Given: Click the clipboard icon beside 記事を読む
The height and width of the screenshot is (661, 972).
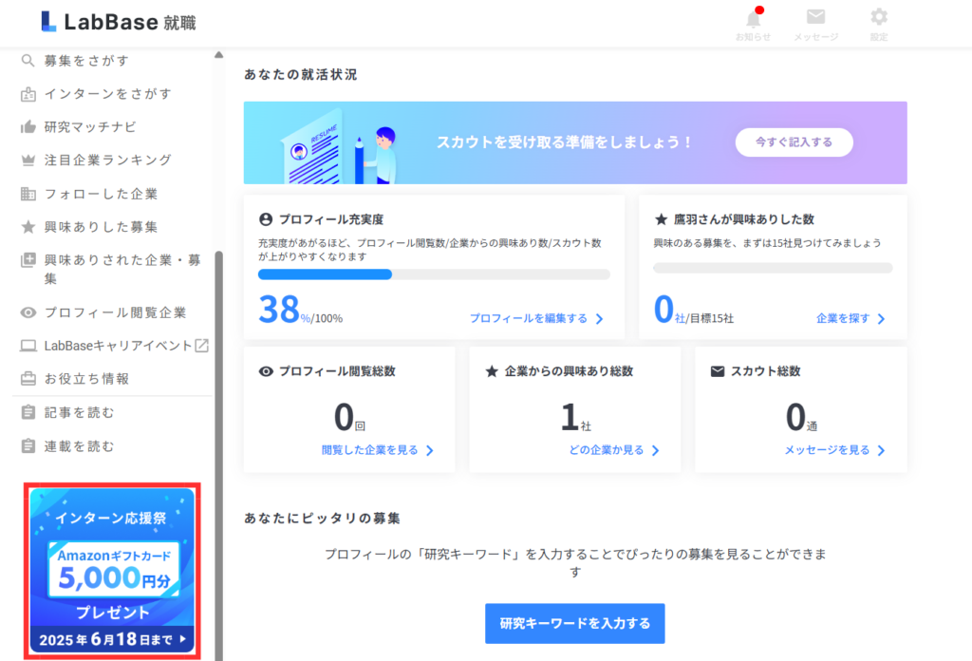Looking at the screenshot, I should 28,412.
